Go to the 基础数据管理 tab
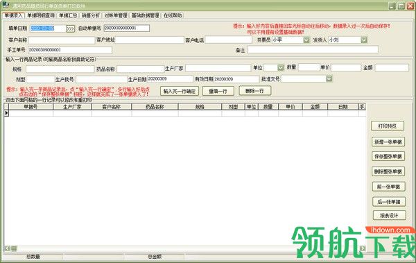The image size is (416, 263). point(145,15)
